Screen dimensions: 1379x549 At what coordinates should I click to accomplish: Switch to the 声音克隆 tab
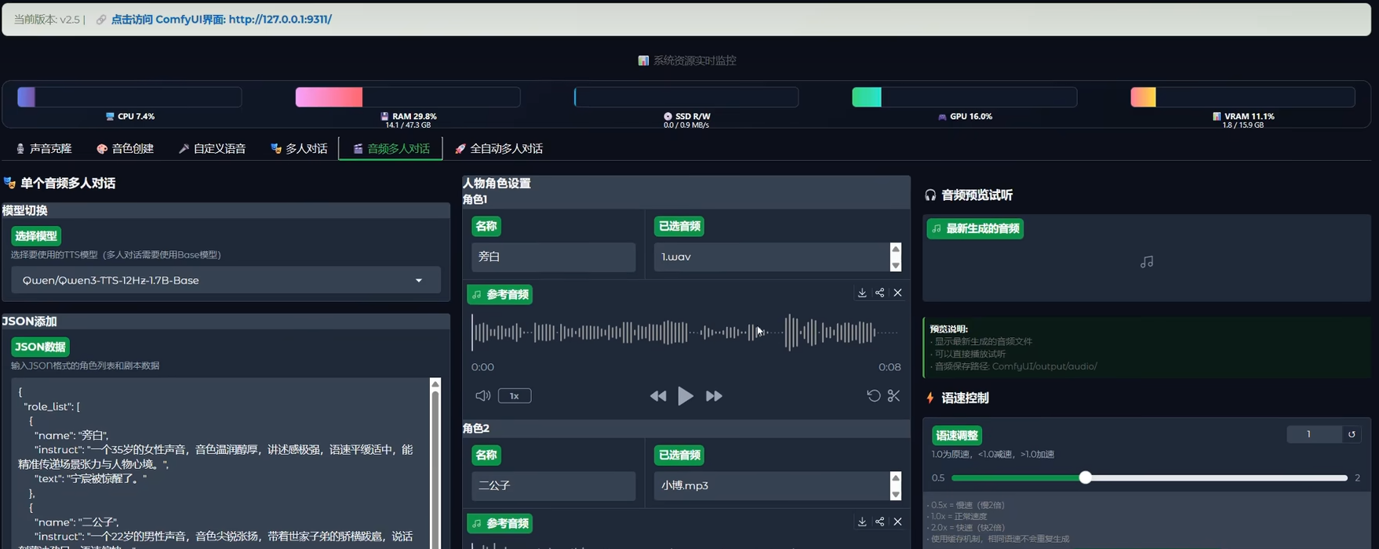(44, 148)
